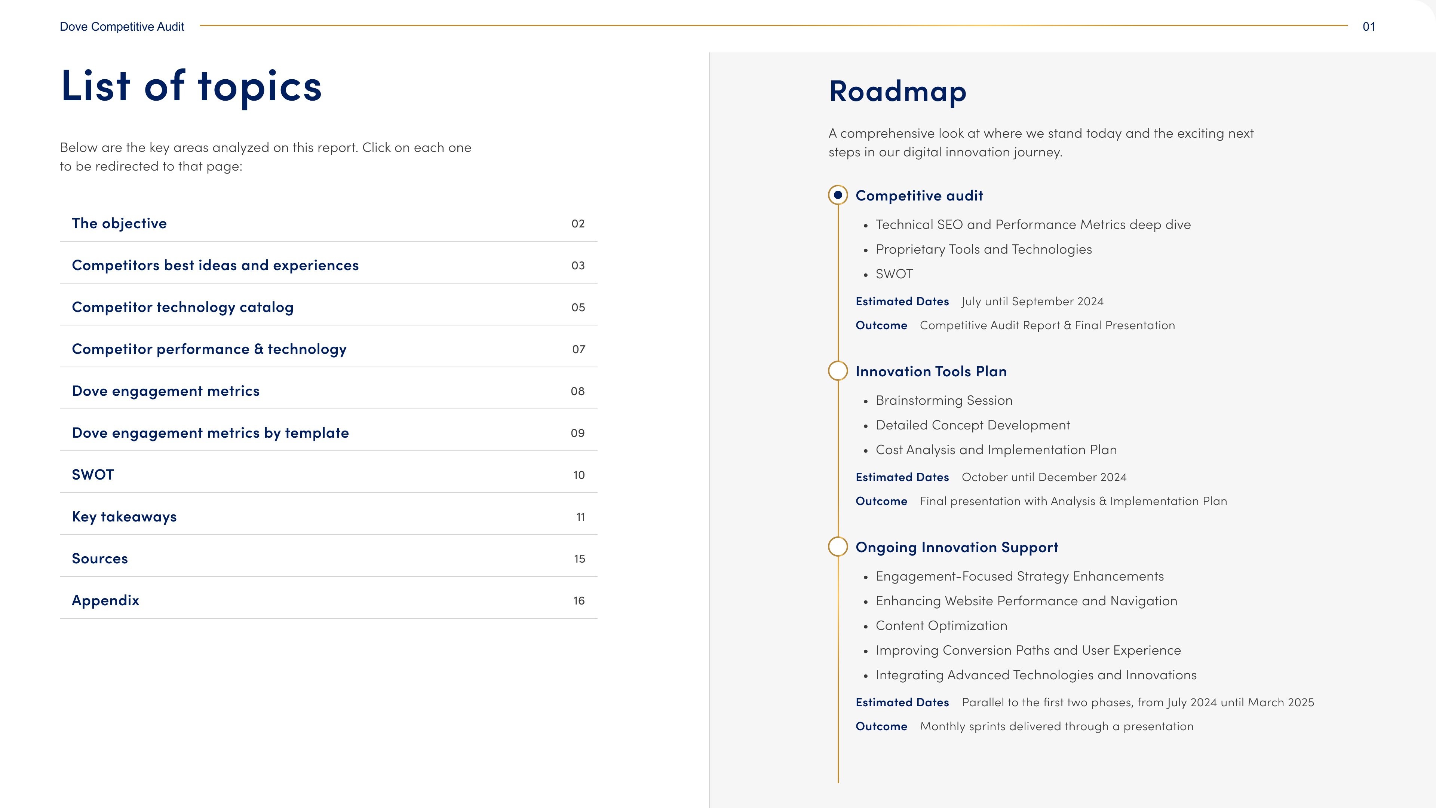Click page number 02 beside The objective
The width and height of the screenshot is (1436, 808).
pos(578,224)
